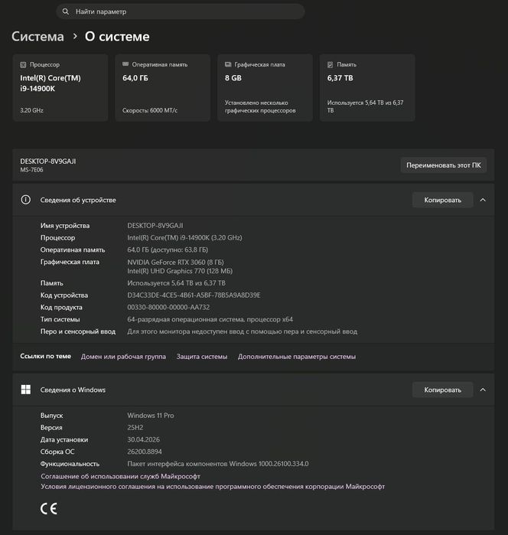
Task: Click 'Intel(R) Core(TM) i9-14900K (3.20 GHz)' value
Action: coord(184,237)
